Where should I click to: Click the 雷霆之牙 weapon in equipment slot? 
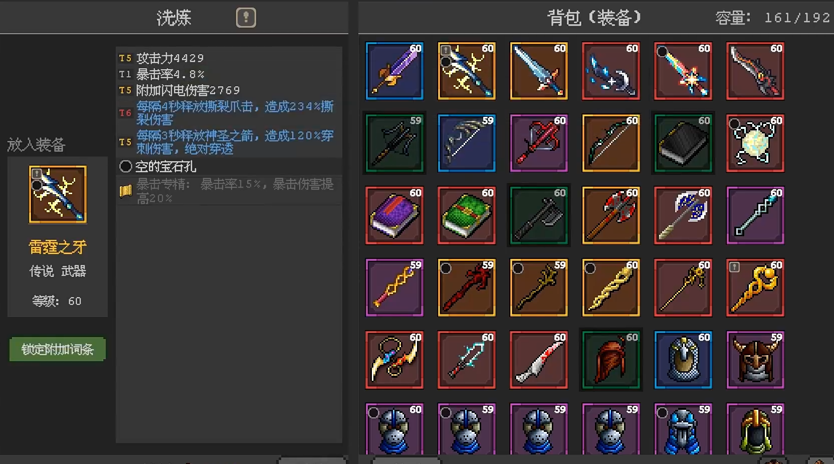click(x=58, y=195)
